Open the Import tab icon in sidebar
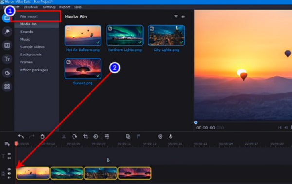This screenshot has height=184, width=292. (7, 18)
